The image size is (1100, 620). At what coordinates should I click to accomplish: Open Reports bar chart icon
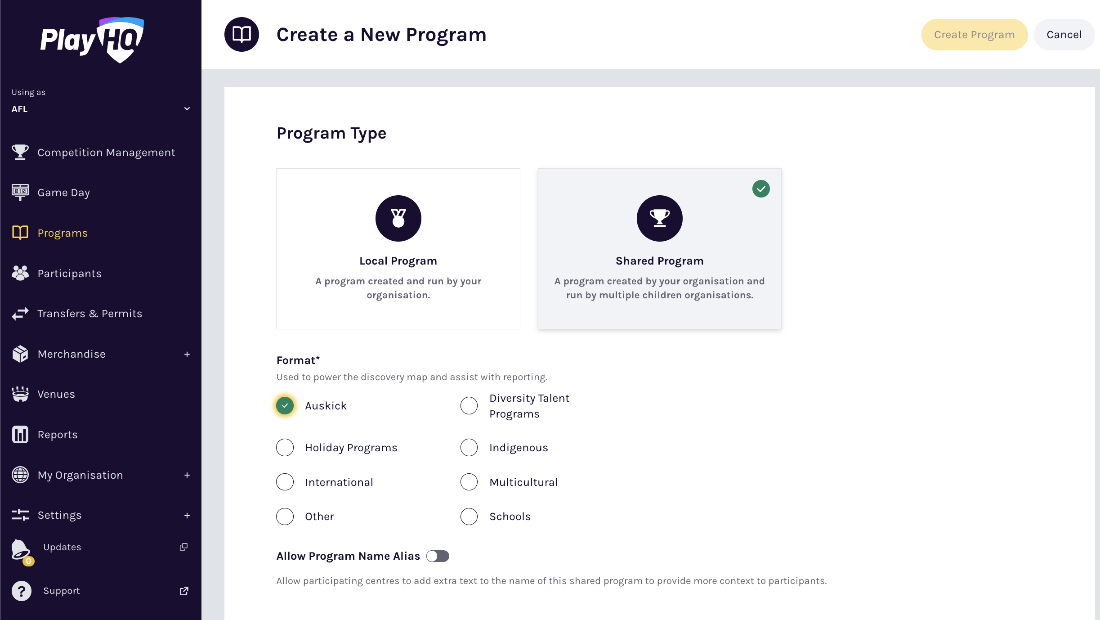pyautogui.click(x=20, y=435)
